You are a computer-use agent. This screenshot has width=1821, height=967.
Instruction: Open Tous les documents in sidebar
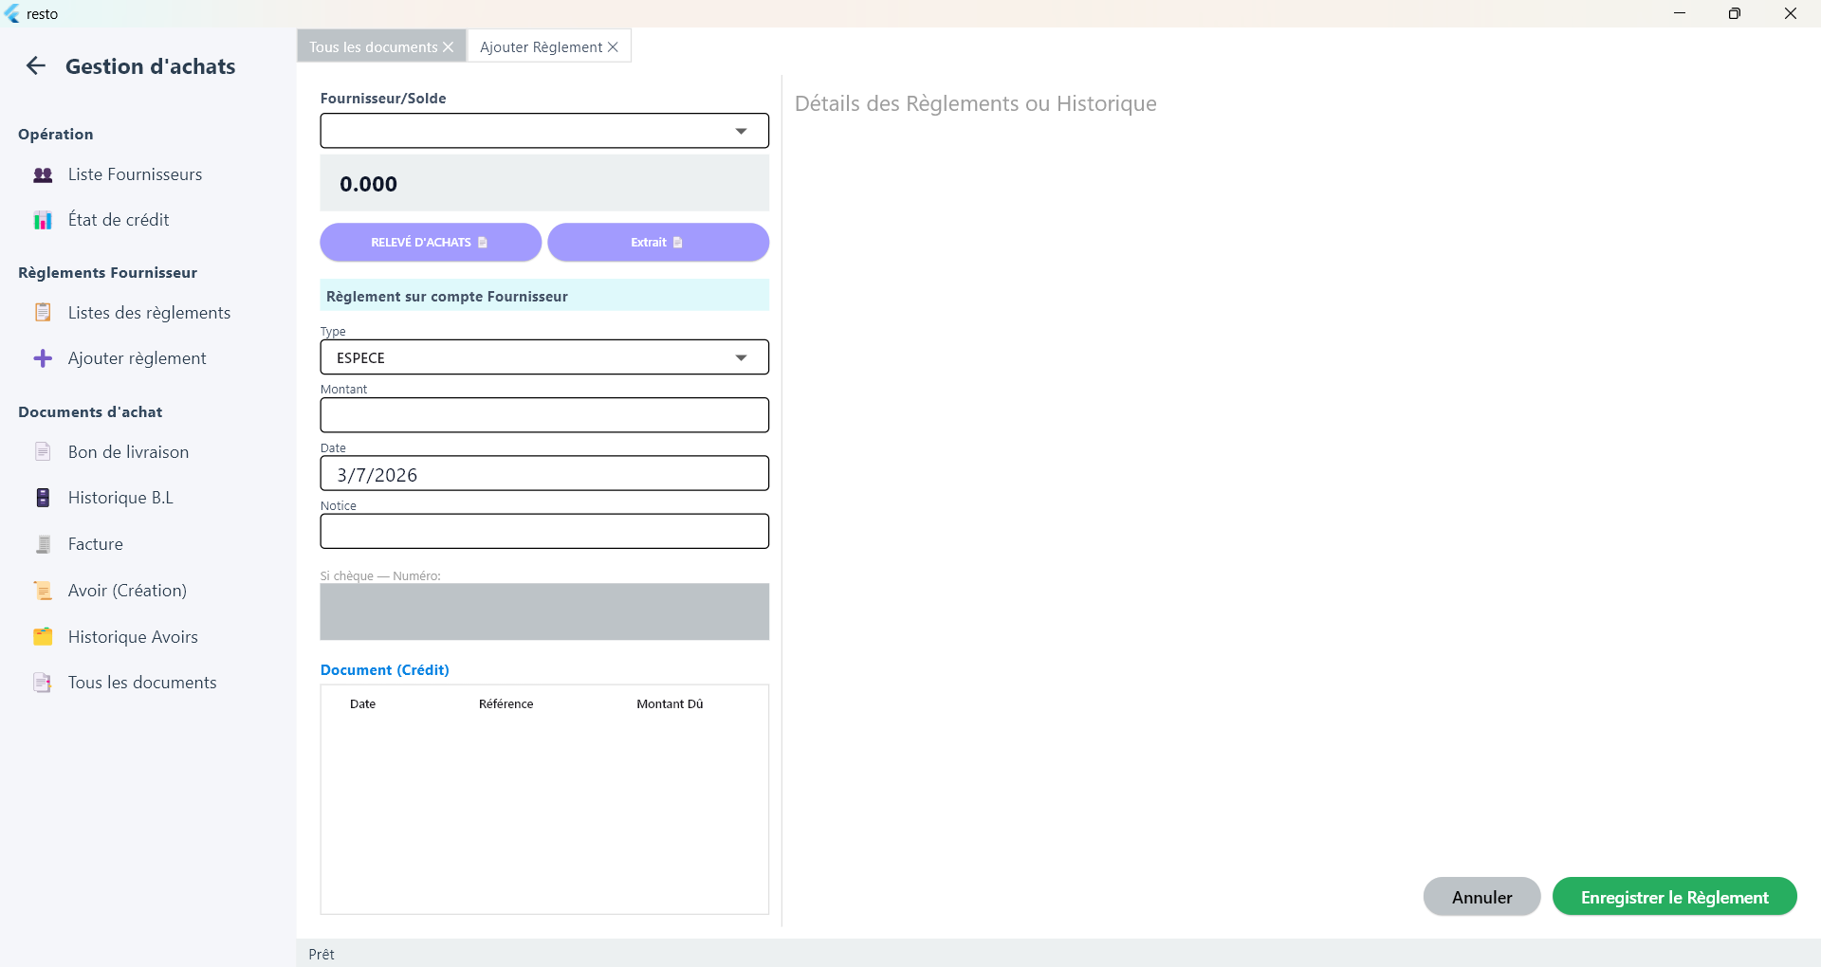(142, 683)
